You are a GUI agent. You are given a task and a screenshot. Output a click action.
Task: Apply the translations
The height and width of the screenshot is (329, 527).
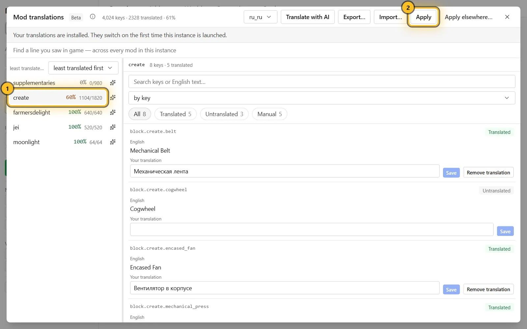click(424, 17)
